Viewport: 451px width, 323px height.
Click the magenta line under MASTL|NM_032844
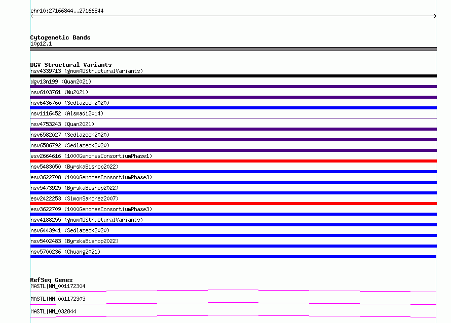tap(233, 316)
